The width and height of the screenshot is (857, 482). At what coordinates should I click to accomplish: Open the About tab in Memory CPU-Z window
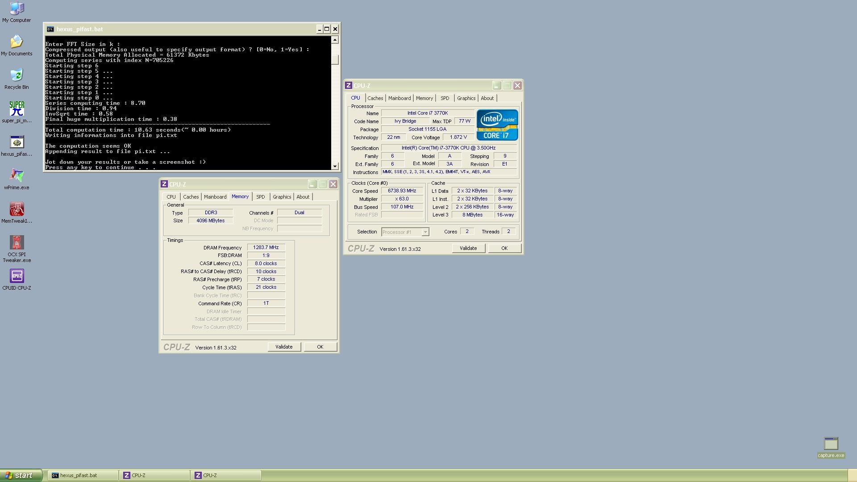tap(303, 197)
